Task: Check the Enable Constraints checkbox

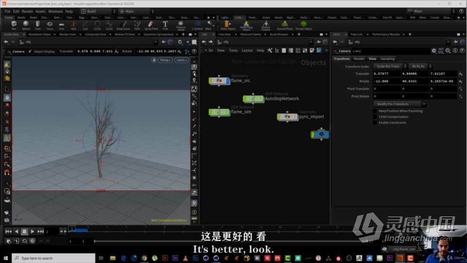Action: [x=375, y=123]
